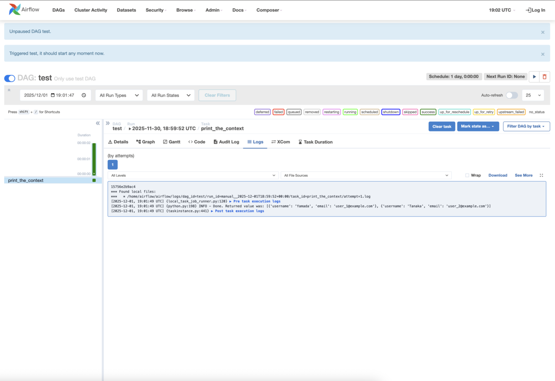This screenshot has height=381, width=555.
Task: Open the Audit Log tab
Action: [x=226, y=142]
